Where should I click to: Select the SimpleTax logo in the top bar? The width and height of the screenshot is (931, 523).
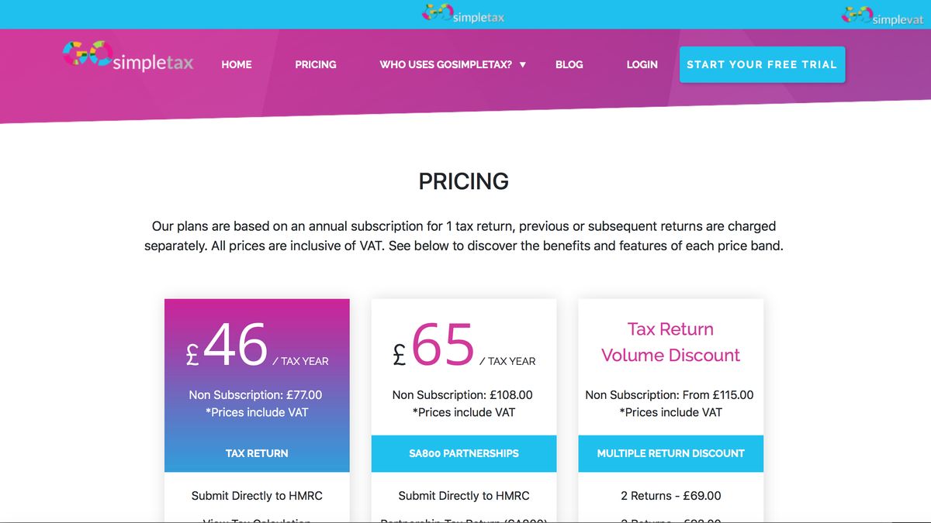click(x=464, y=13)
